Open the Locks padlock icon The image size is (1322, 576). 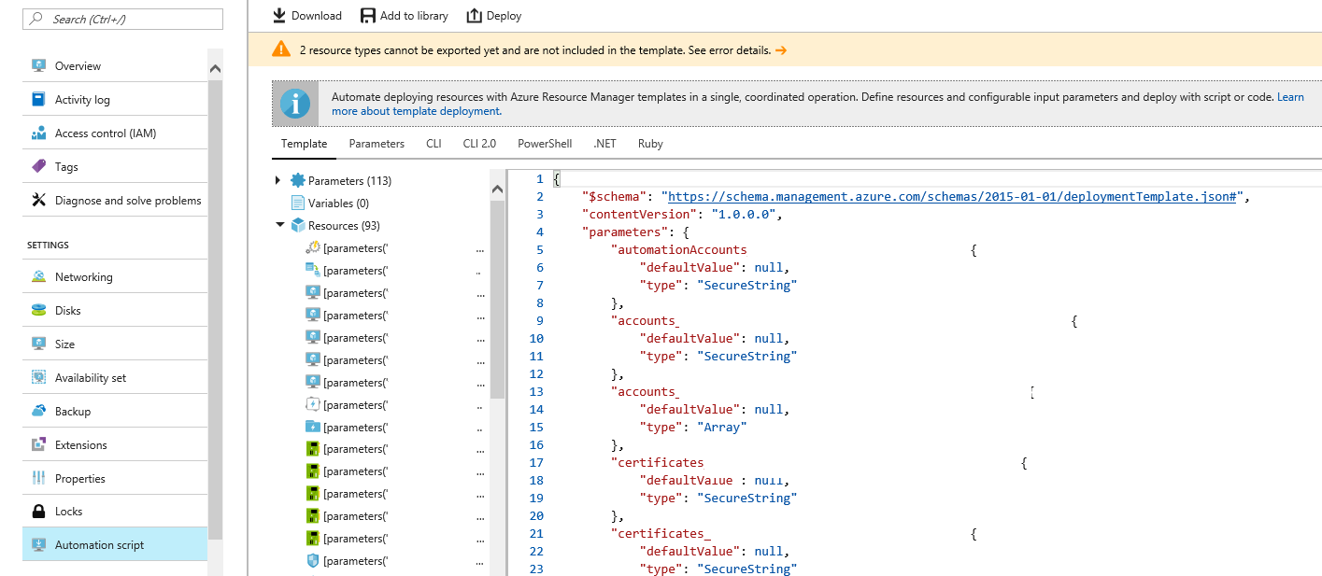click(38, 511)
